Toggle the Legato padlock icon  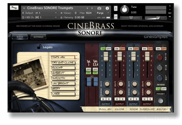40,47
